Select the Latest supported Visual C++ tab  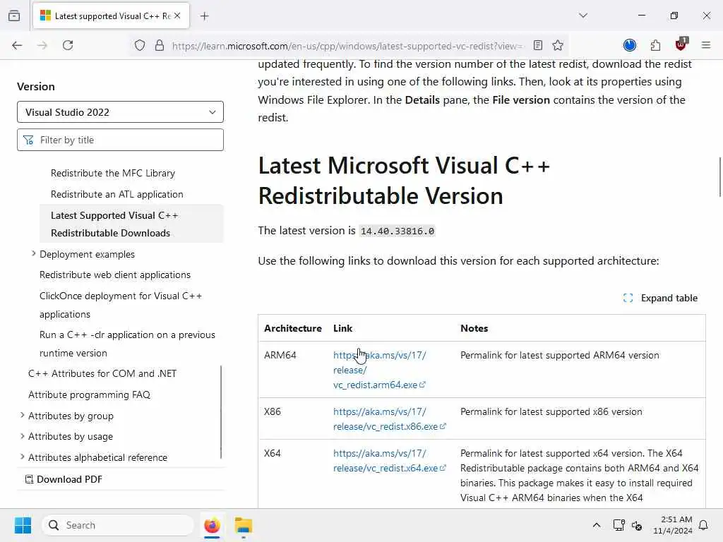pos(111,16)
